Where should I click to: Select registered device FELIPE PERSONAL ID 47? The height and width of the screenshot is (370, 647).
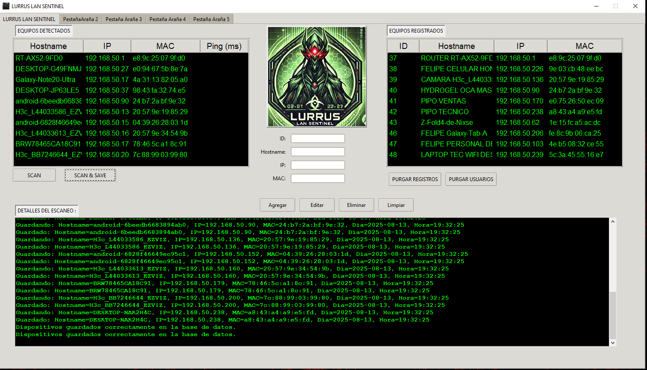click(505, 144)
